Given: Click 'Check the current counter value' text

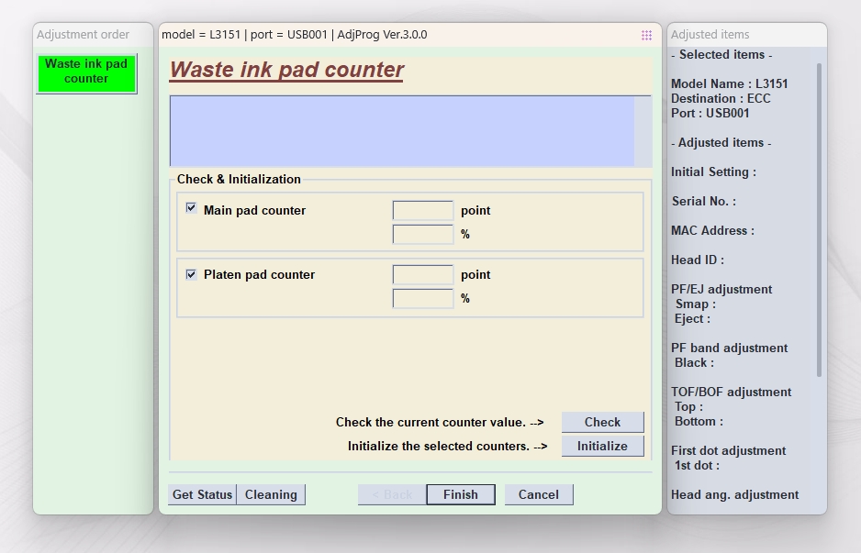Looking at the screenshot, I should (x=431, y=423).
